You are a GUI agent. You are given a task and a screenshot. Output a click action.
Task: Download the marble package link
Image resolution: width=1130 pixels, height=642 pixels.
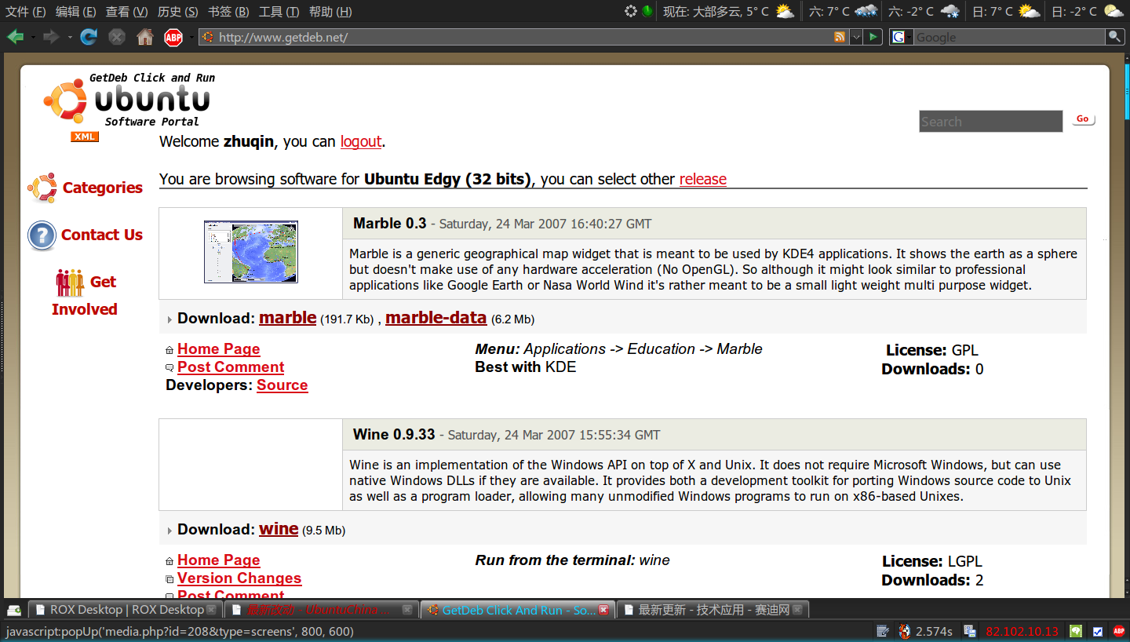(288, 318)
